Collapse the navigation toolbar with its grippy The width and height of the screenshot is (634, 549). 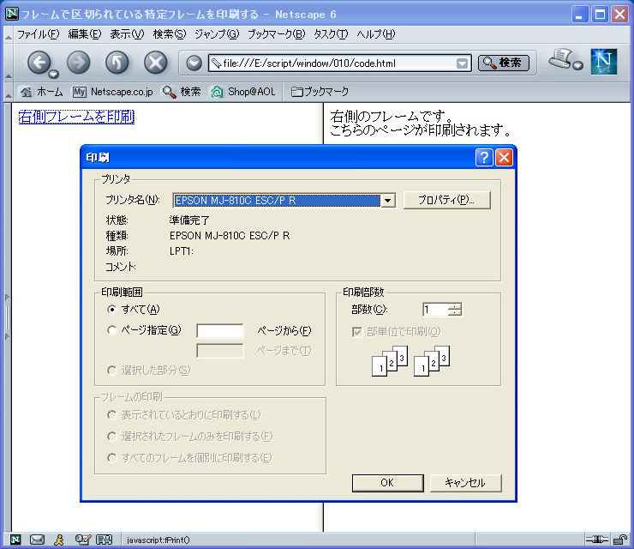(8, 63)
